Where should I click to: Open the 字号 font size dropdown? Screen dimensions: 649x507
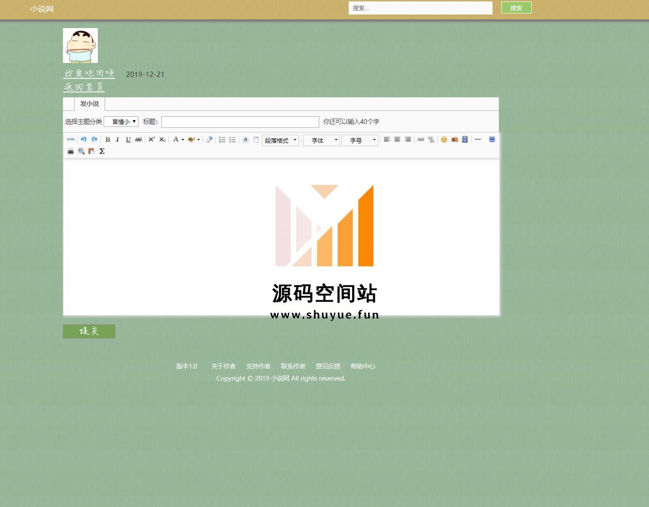[360, 140]
